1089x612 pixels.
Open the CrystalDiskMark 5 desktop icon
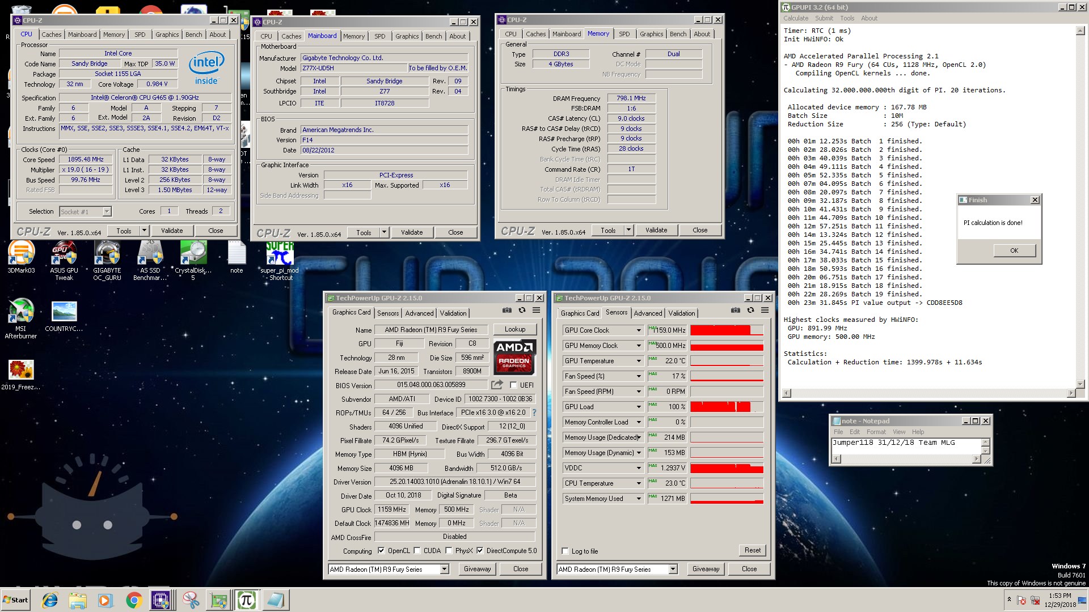tap(193, 261)
